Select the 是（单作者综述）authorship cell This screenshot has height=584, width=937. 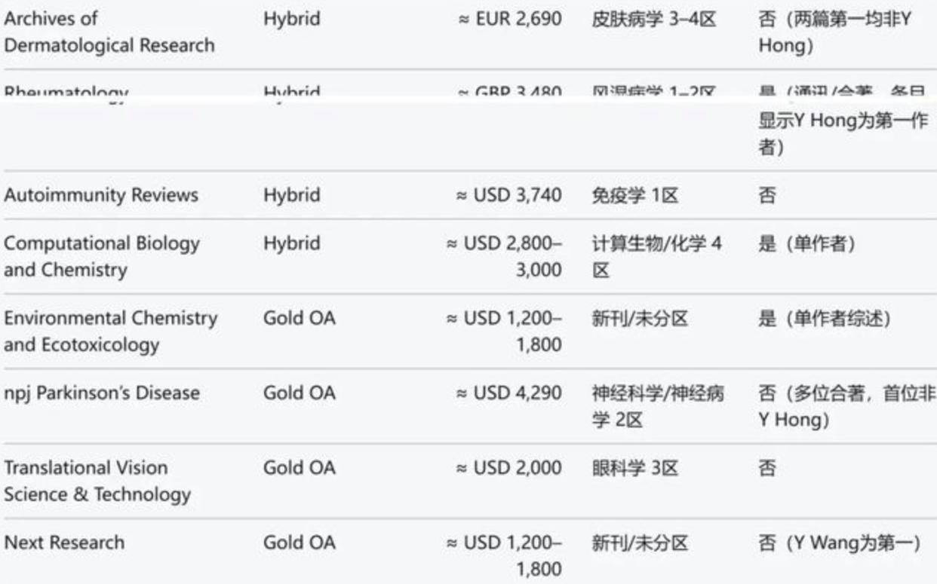[825, 319]
